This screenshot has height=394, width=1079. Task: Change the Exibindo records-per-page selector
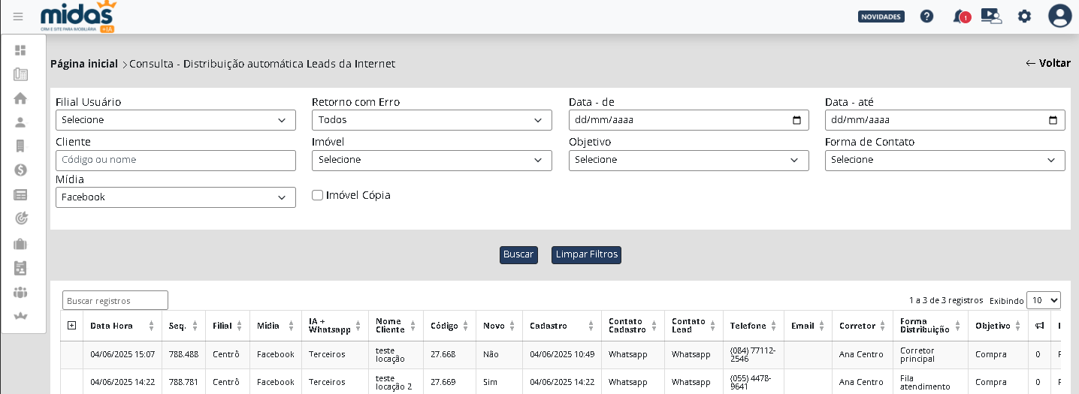(1043, 300)
